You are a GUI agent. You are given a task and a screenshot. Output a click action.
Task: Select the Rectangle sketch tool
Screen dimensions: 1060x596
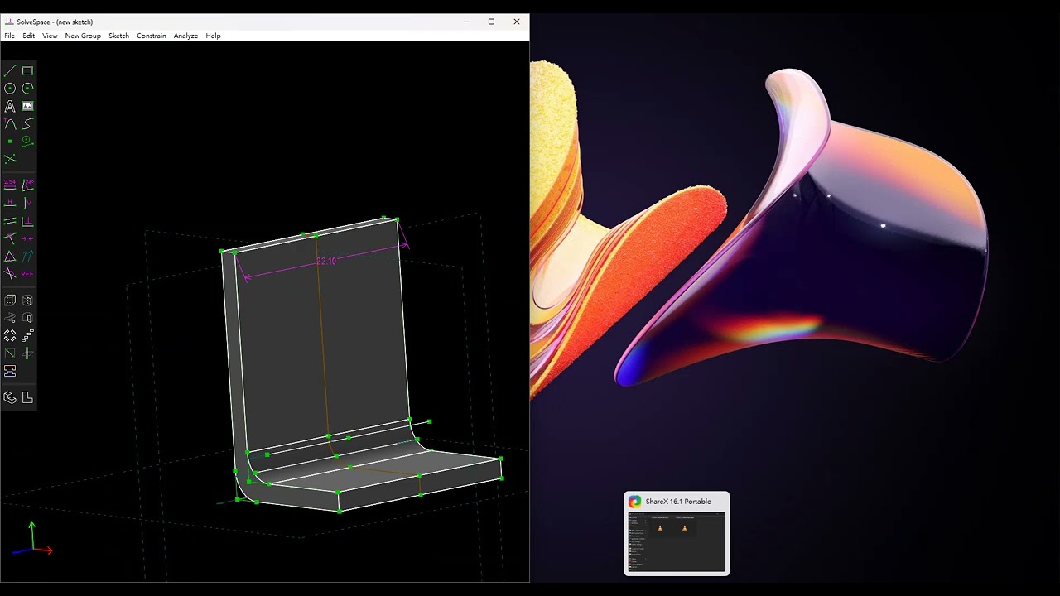click(27, 71)
